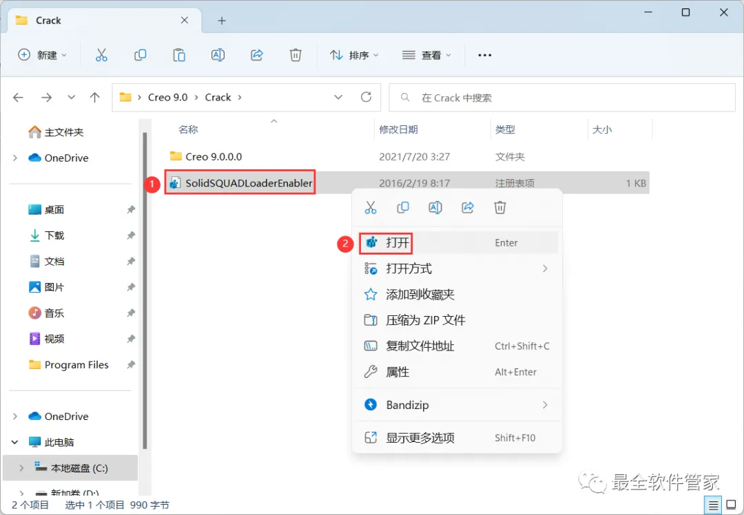
Task: Expand the Bandizip submenu arrow
Action: click(x=545, y=405)
